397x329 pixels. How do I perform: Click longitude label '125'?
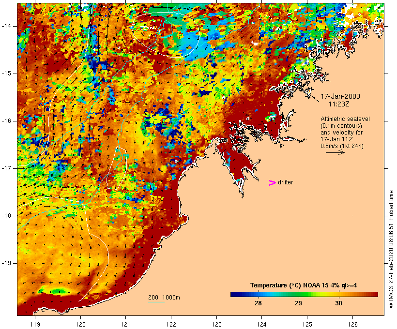(x=307, y=324)
